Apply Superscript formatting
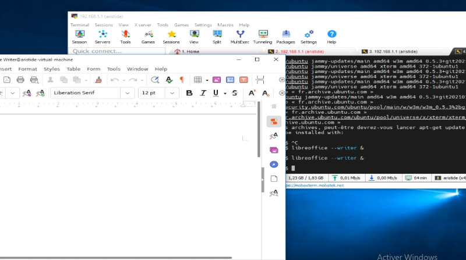This screenshot has height=260, width=466. click(x=252, y=93)
